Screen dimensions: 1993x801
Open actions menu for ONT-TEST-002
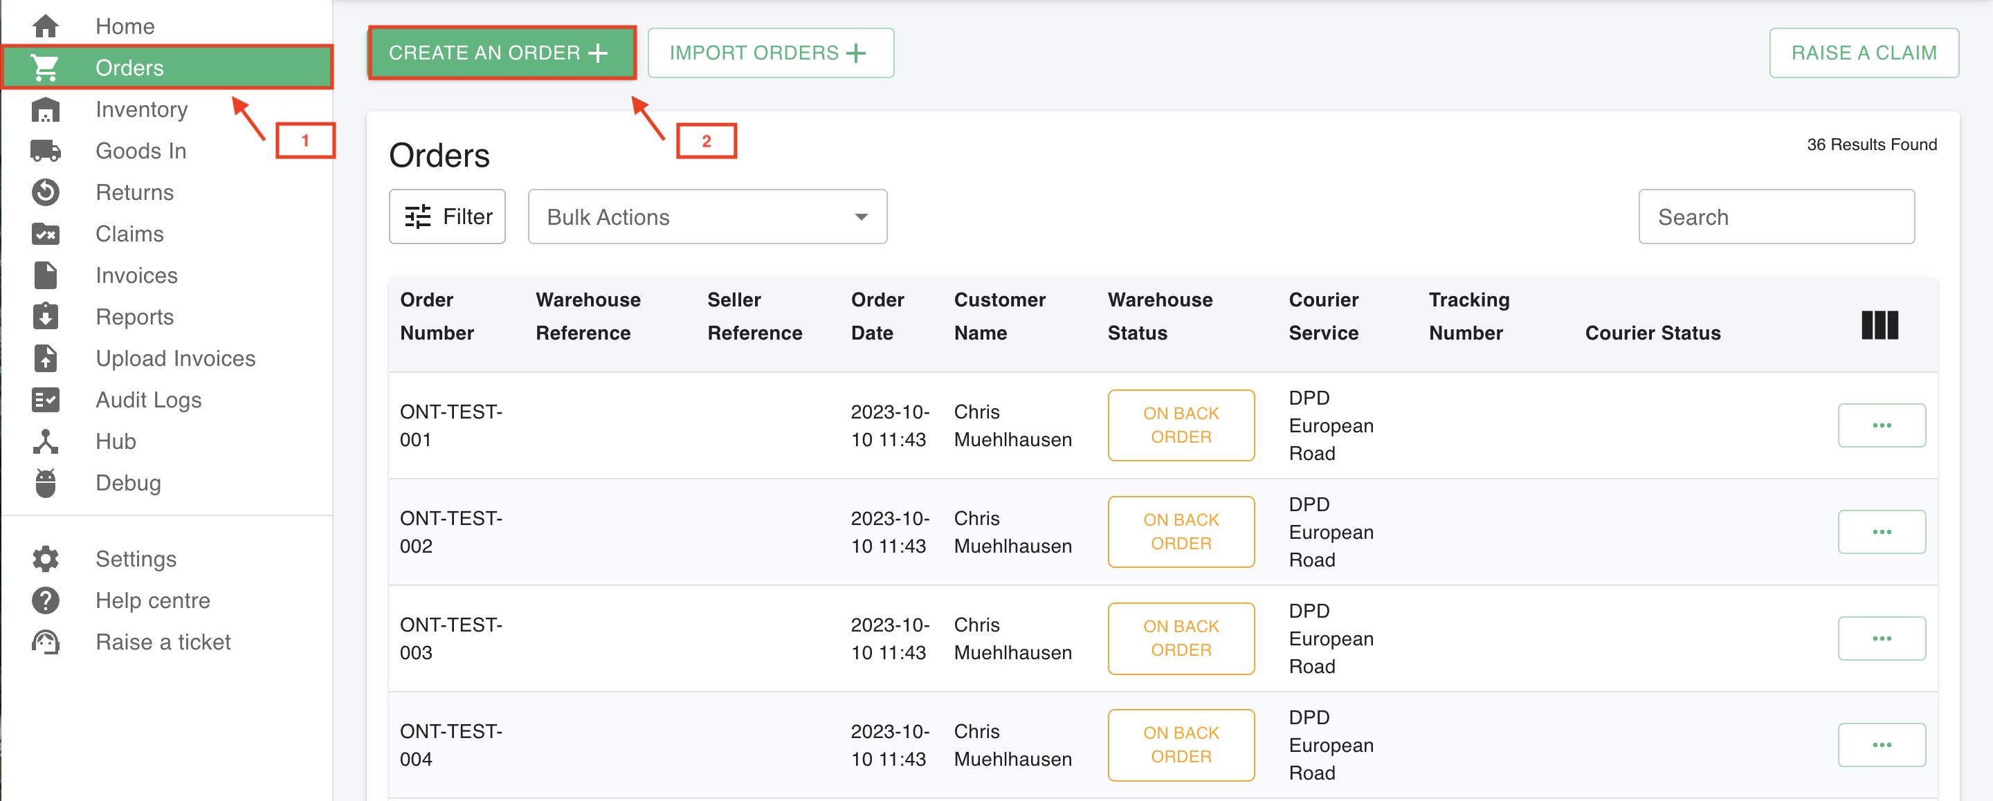click(x=1882, y=532)
